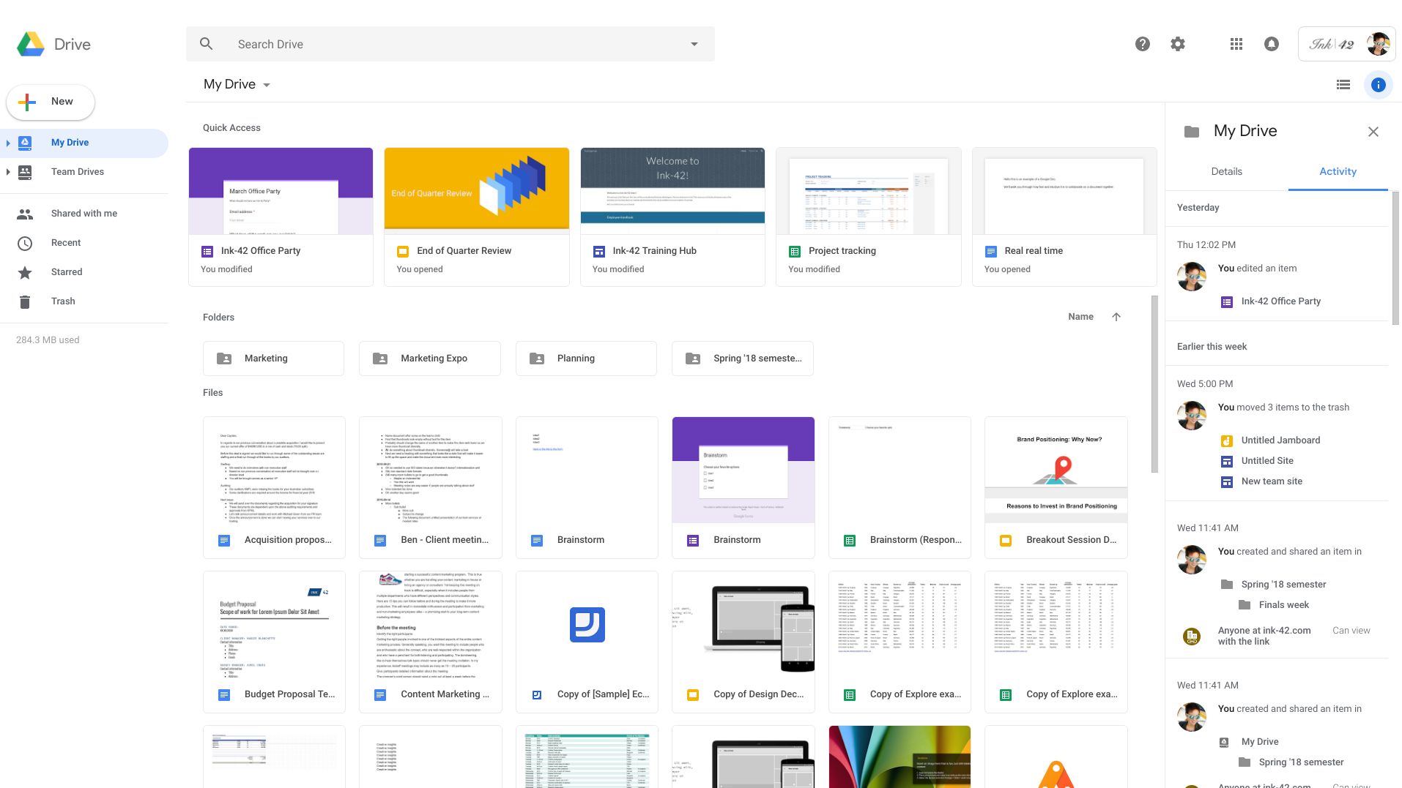Open Untitled Jamboard in activity list
The image size is (1402, 788).
(1280, 440)
